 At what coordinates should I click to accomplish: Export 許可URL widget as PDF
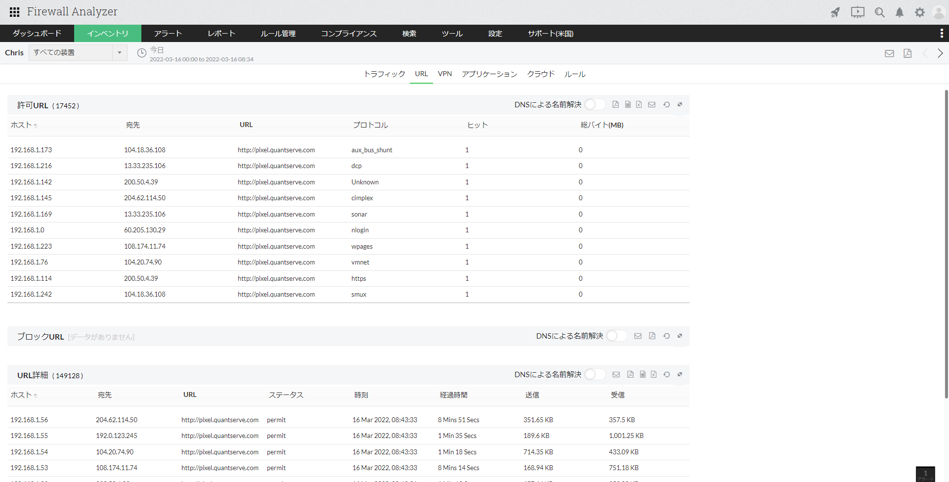click(x=615, y=105)
